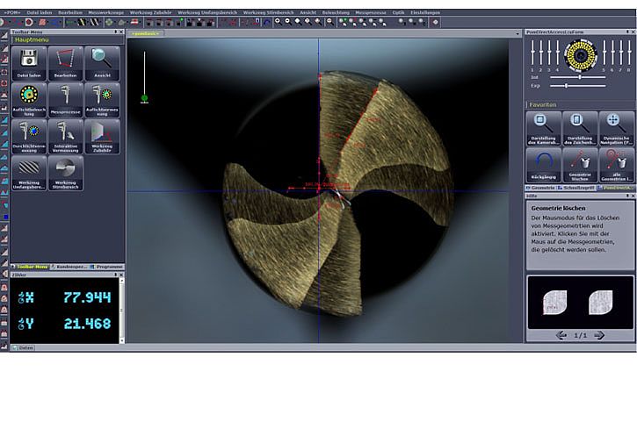Image resolution: width=637 pixels, height=421 pixels.
Task: Open the Messwerkzeuge menu
Action: (x=108, y=13)
